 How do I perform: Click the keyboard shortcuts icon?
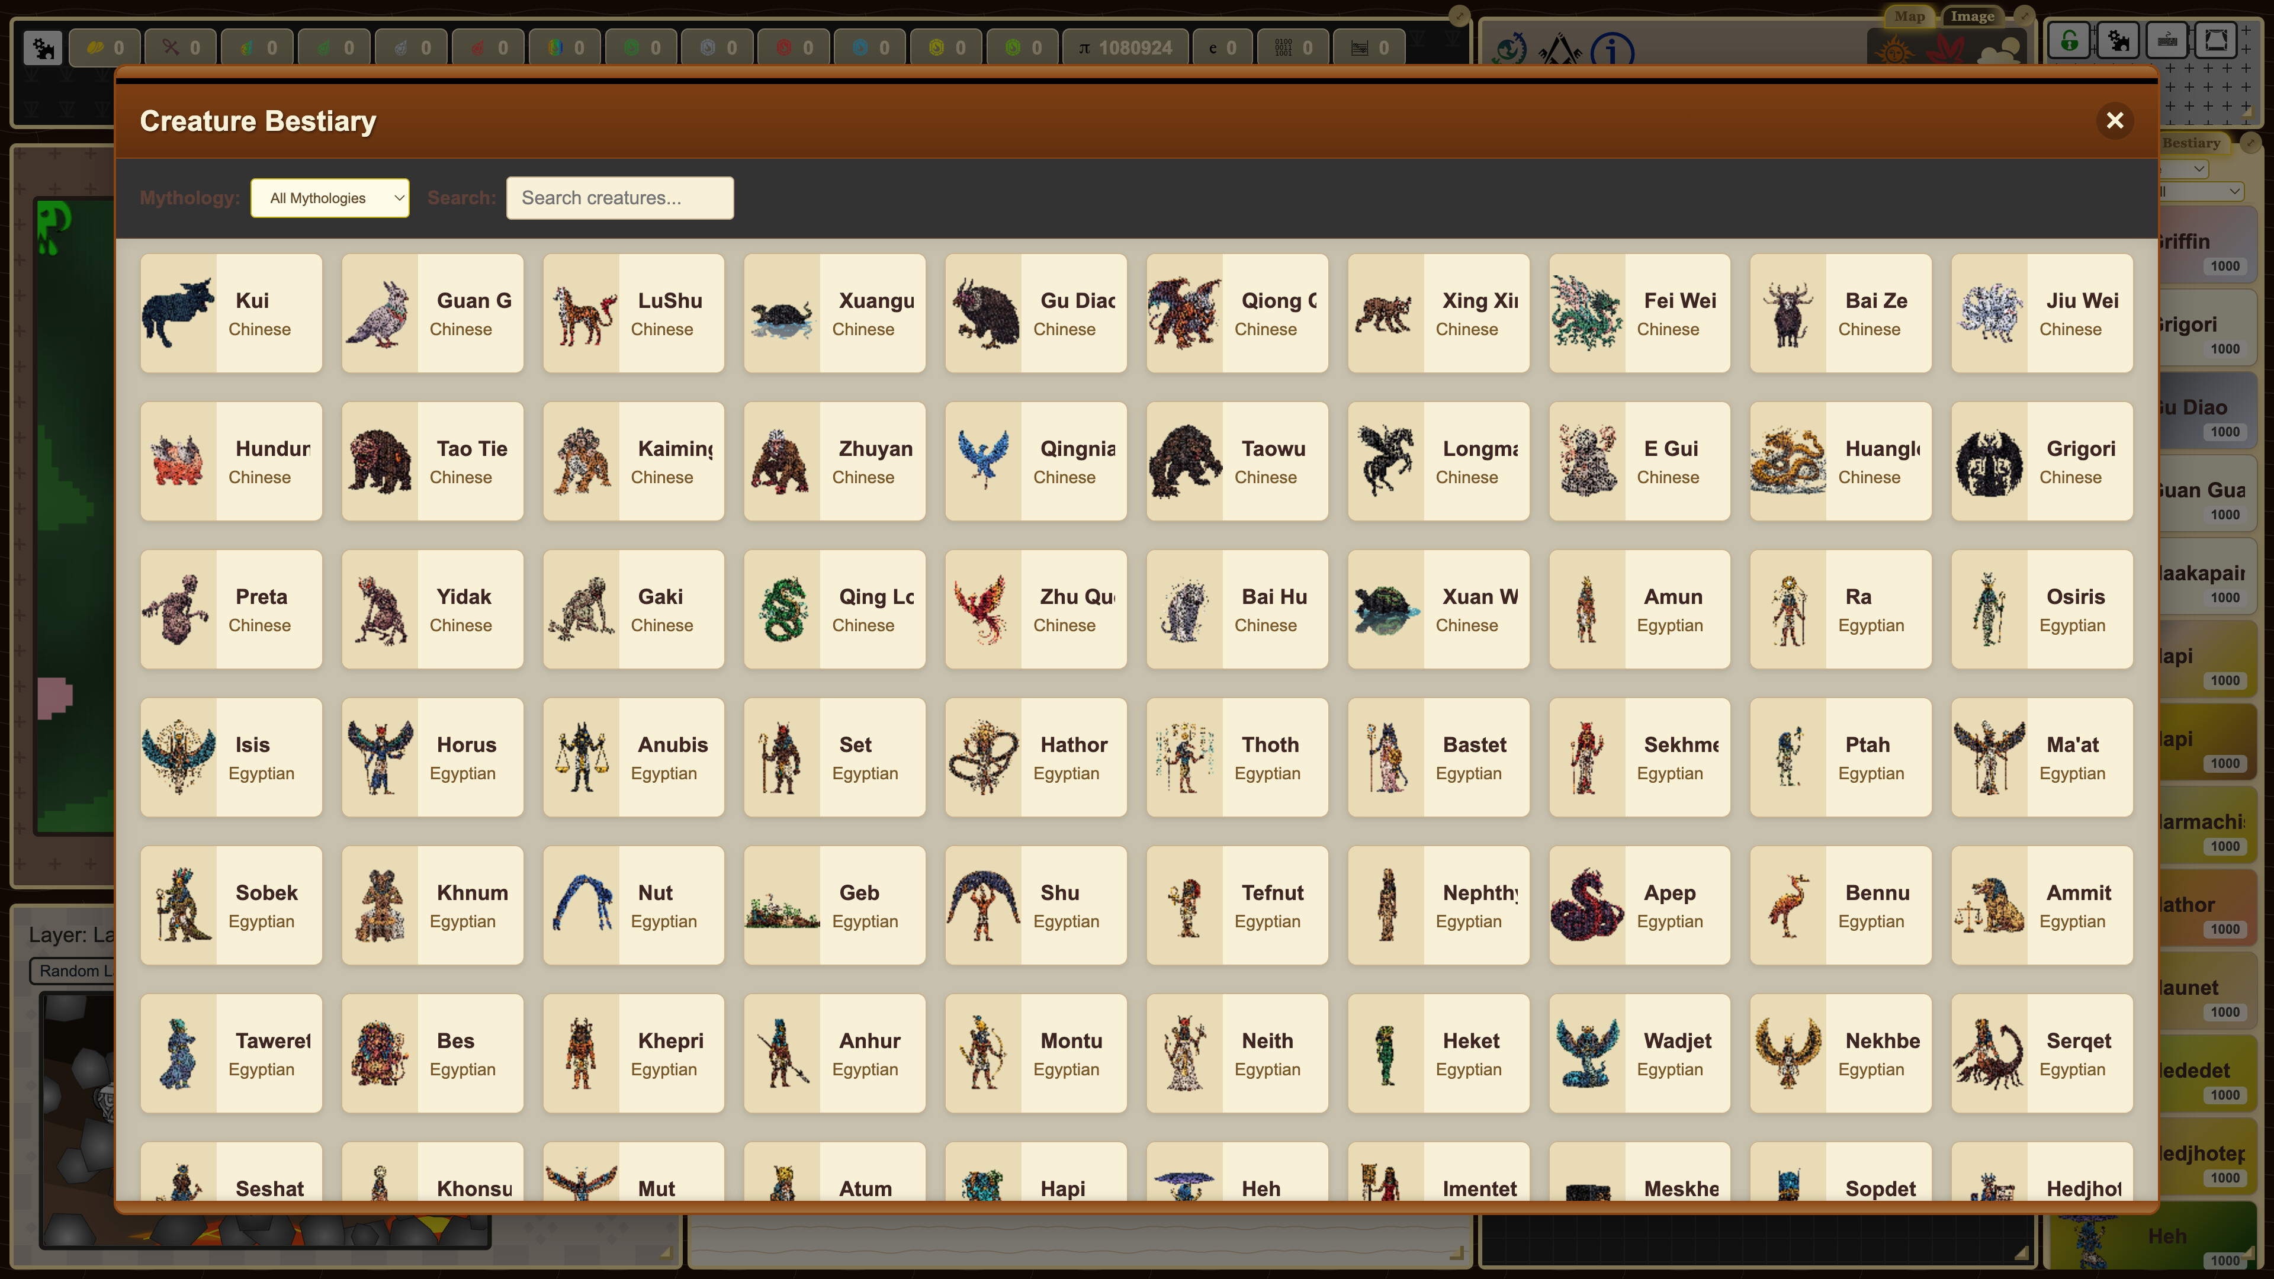pos(2167,40)
